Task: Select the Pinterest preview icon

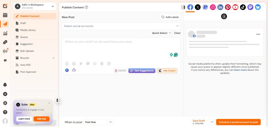Action: point(228,7)
